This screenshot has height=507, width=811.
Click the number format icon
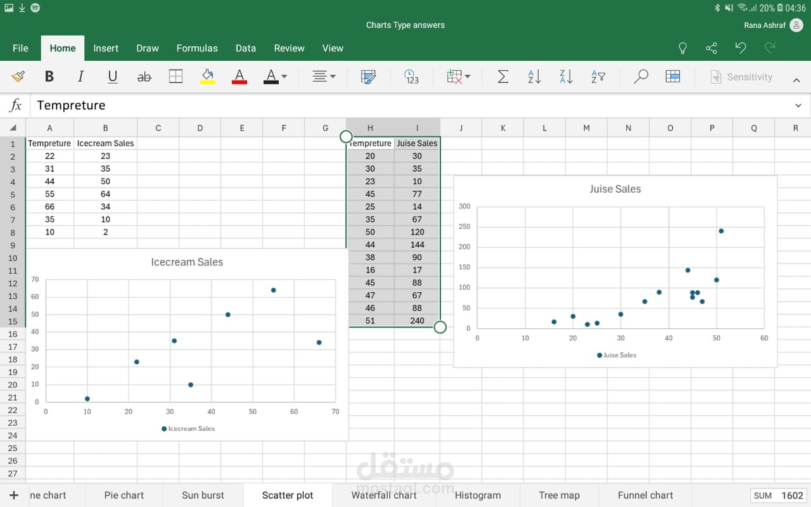coord(411,77)
